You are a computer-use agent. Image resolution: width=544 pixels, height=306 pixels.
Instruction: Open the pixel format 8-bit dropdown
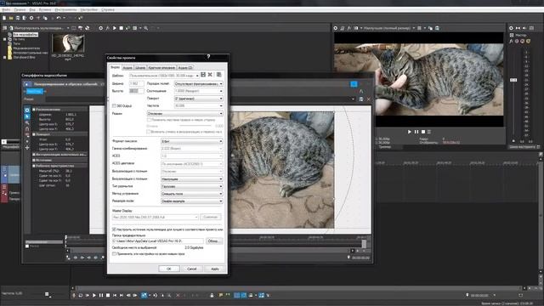click(191, 141)
